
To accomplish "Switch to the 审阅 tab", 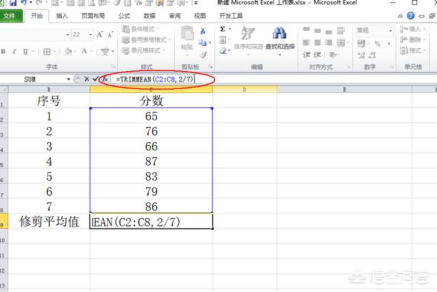I will click(175, 16).
